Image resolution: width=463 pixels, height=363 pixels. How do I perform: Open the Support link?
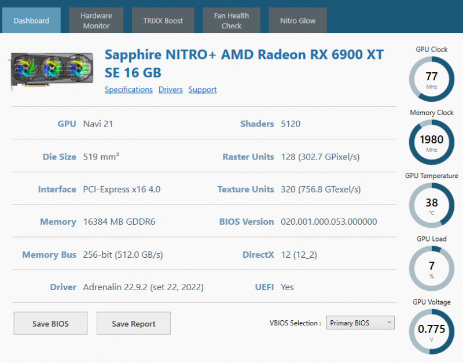pos(203,90)
